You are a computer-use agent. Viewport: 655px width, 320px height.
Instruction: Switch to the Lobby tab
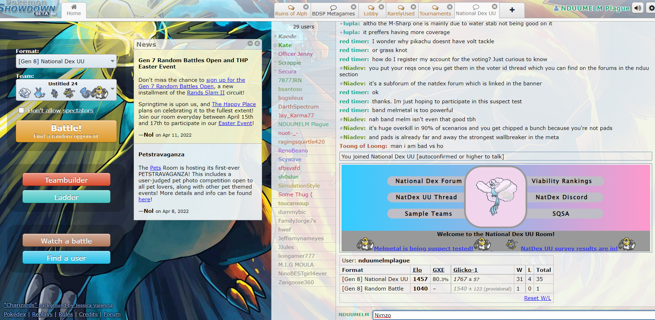[371, 10]
